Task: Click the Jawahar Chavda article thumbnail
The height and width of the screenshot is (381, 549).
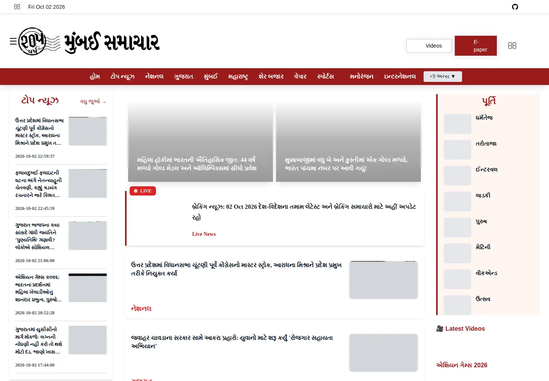Action: click(x=384, y=353)
